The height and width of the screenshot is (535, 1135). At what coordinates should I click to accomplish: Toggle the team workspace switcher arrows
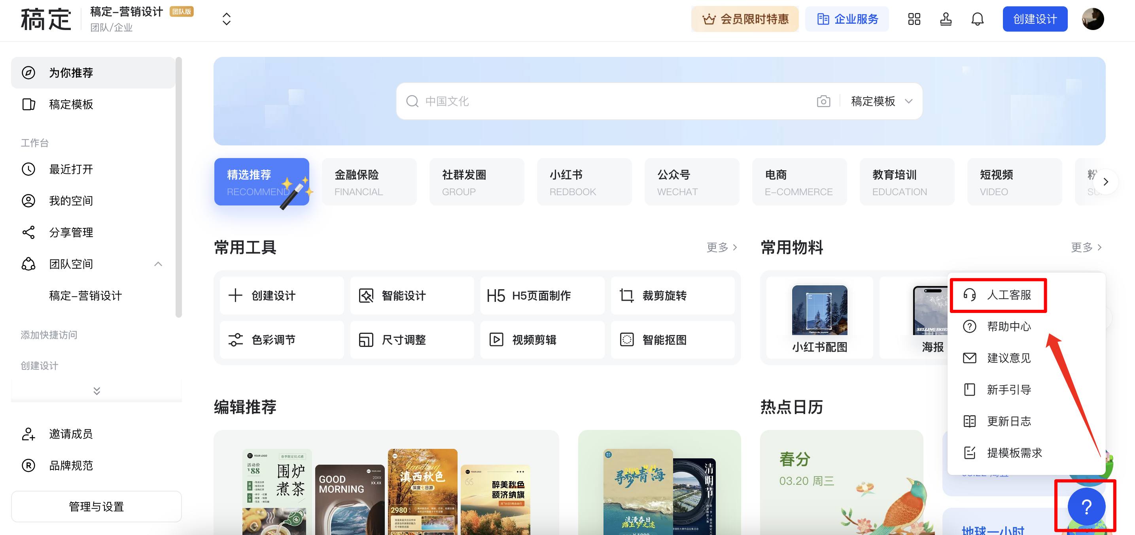pyautogui.click(x=226, y=19)
